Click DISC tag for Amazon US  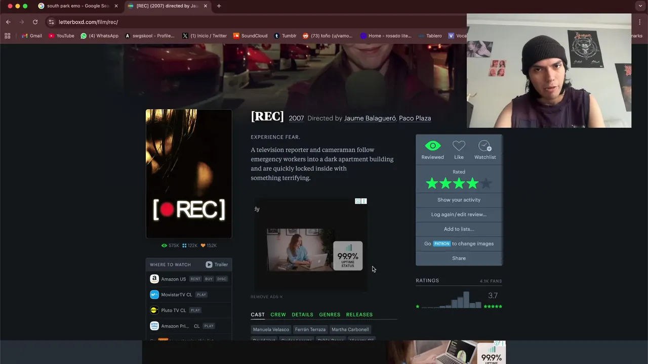222,279
